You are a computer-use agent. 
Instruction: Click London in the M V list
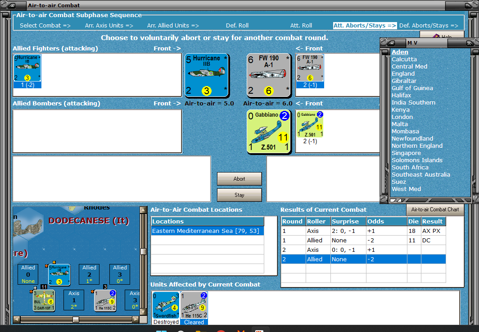pos(402,117)
